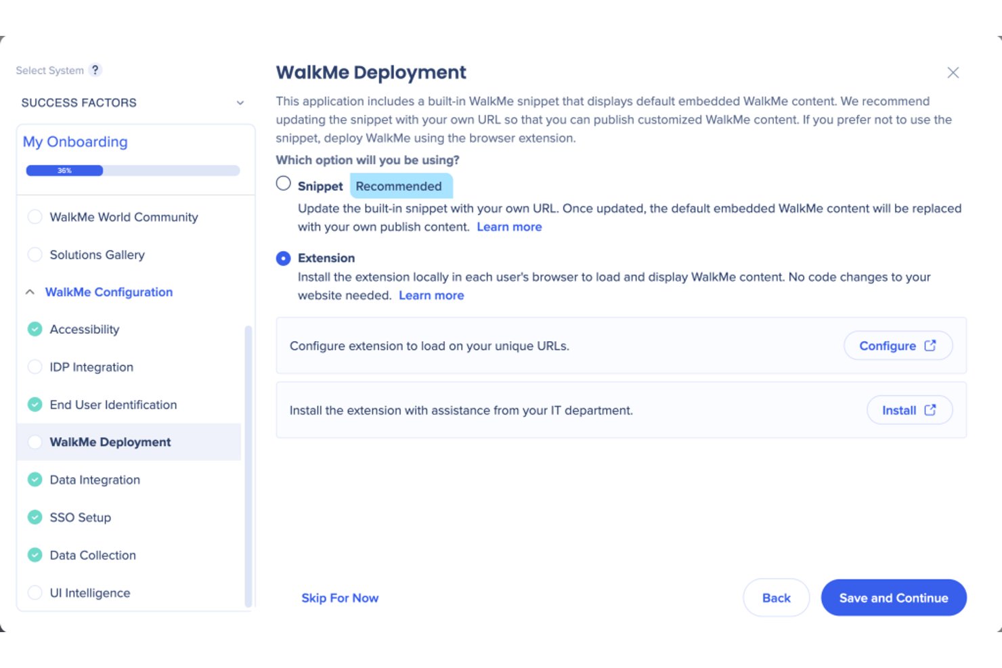Click the green checkmark beside Data Collection
Image resolution: width=1002 pixels, height=668 pixels.
pos(35,555)
